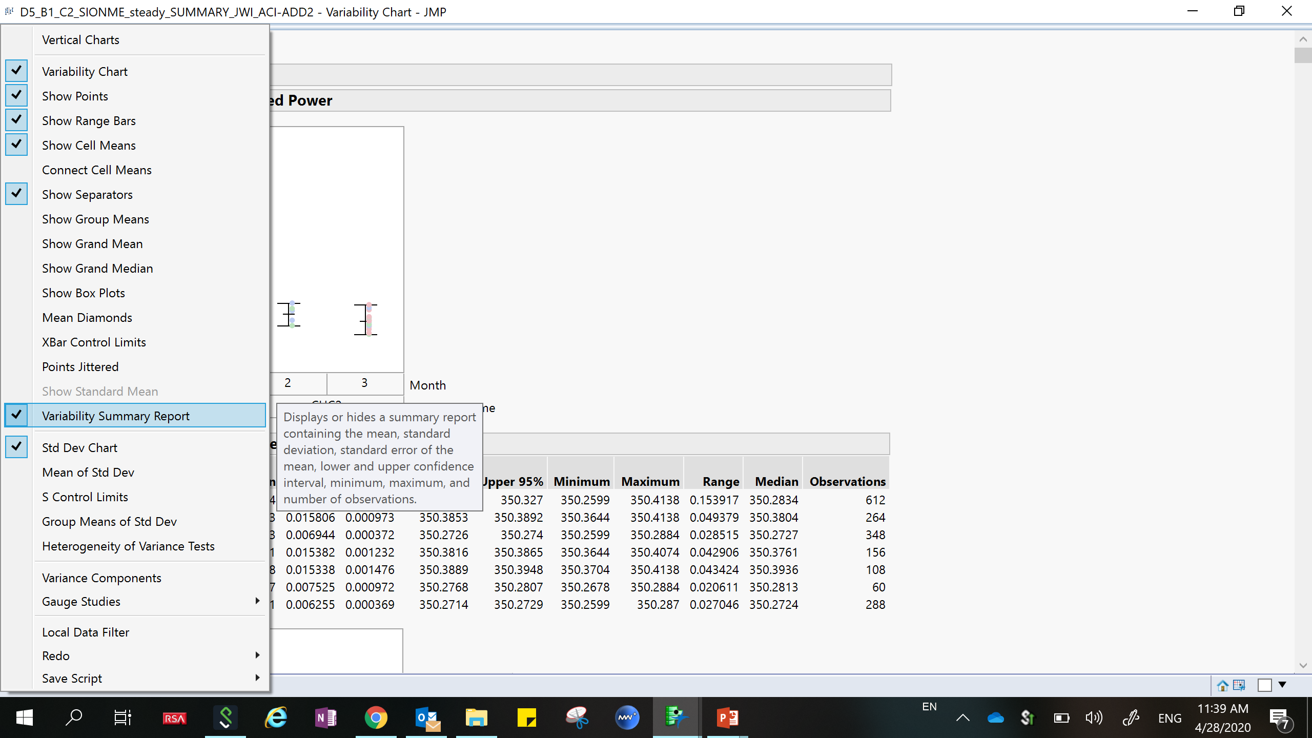Open Google Chrome from the taskbar
Image resolution: width=1312 pixels, height=738 pixels.
click(376, 717)
